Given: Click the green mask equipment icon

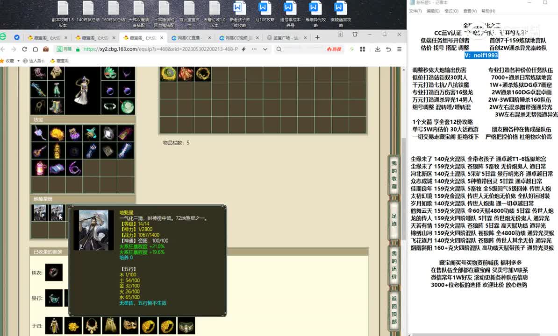Looking at the screenshot, I should click(109, 73).
